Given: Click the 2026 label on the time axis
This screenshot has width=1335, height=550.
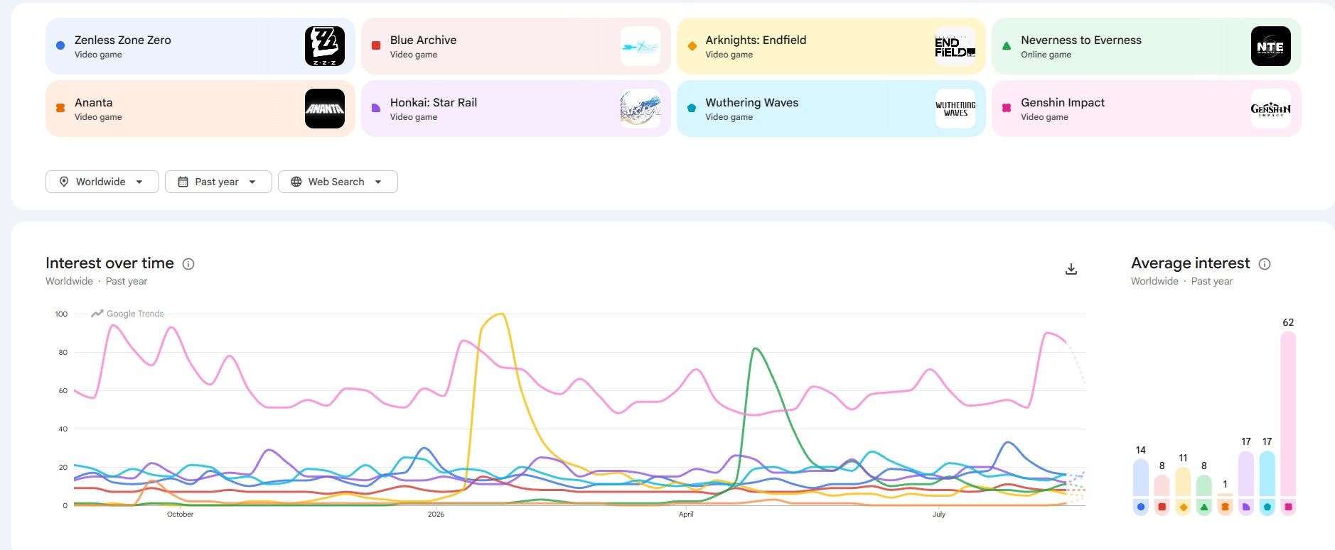Looking at the screenshot, I should click(x=436, y=514).
